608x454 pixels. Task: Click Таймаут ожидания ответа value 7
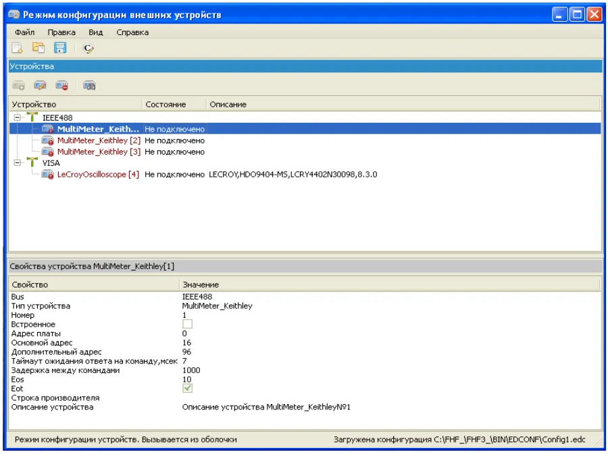click(184, 361)
